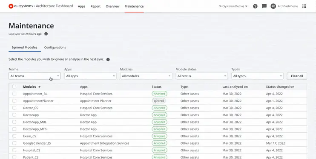
Task: Click the Architecture Dashboard title text
Action: 55,6
